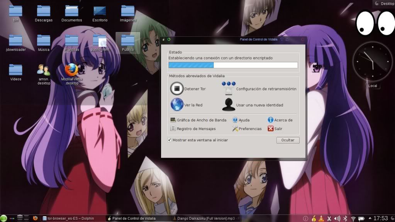
Task: Open Klipper scissors tray icon
Action: click(329, 219)
